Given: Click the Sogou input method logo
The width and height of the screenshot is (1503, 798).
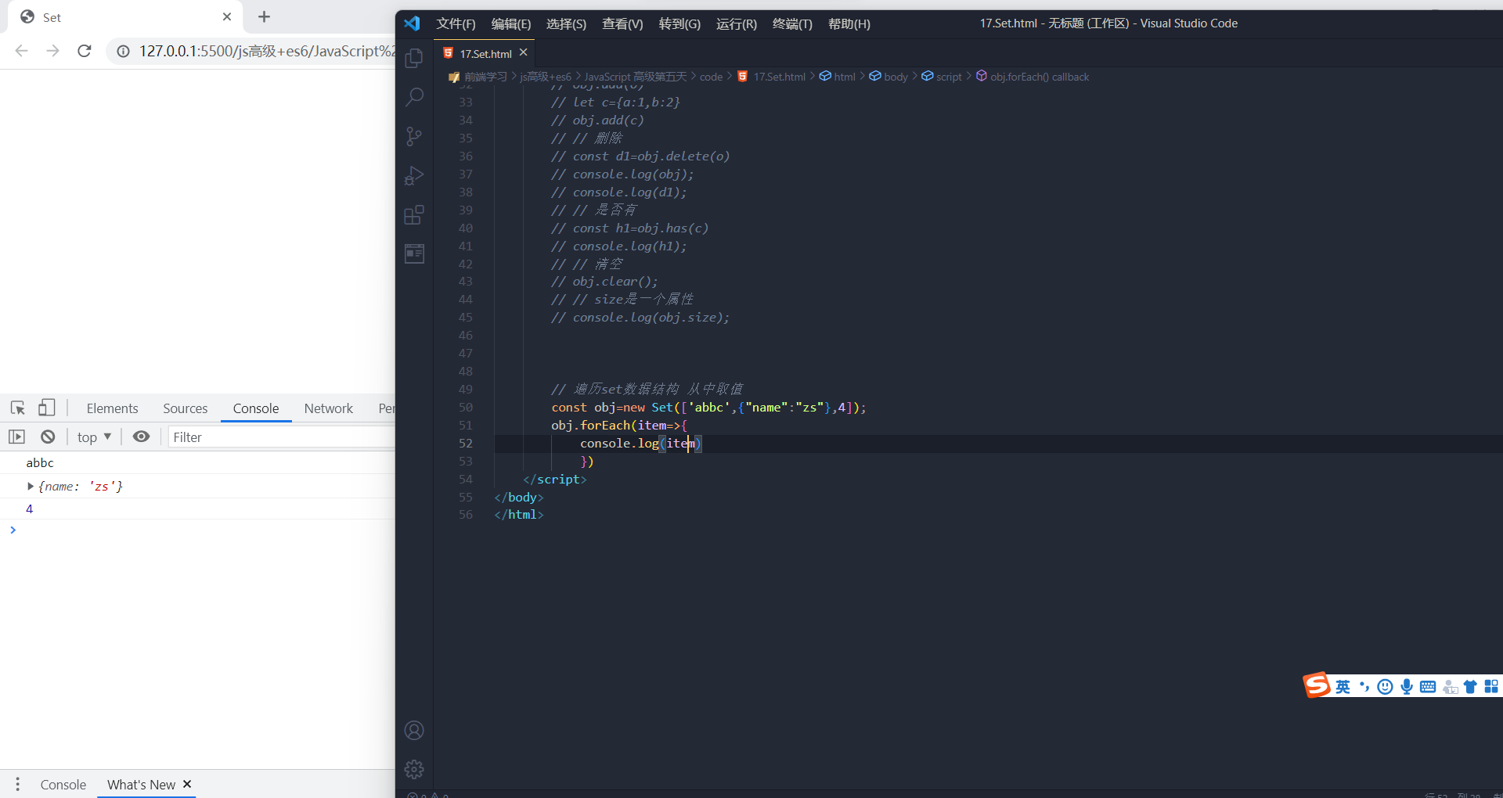Looking at the screenshot, I should coord(1317,685).
